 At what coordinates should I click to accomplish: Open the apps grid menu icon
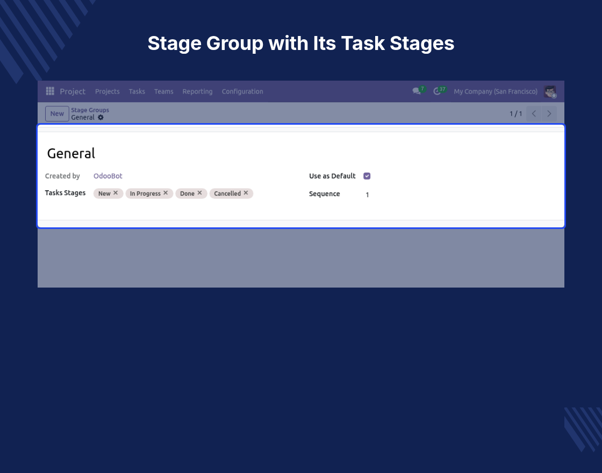tap(50, 91)
